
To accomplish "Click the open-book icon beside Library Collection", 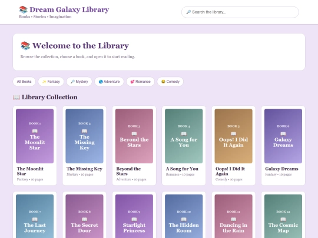I will 16,98.
